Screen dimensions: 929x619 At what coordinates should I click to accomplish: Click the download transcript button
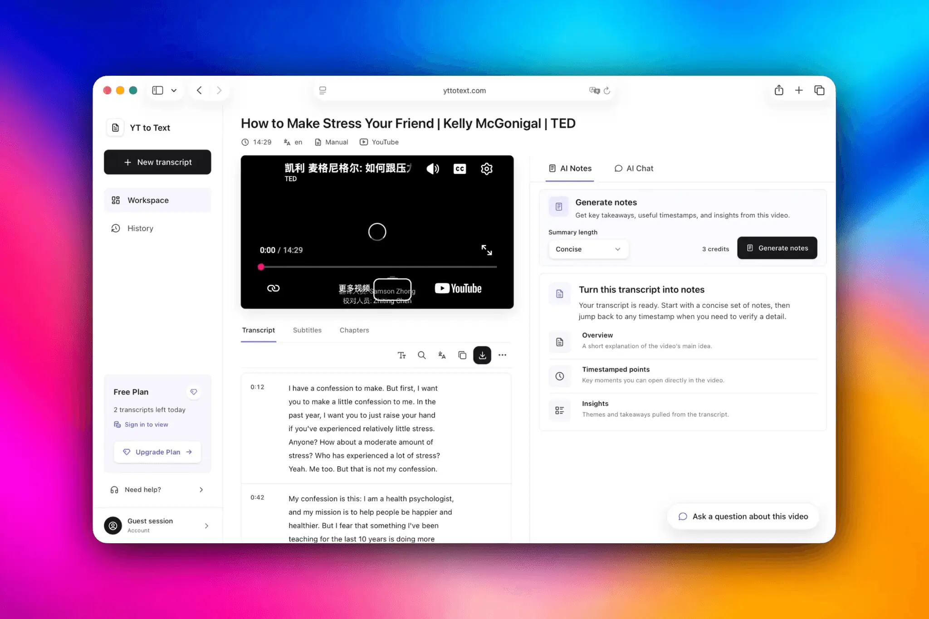tap(482, 355)
